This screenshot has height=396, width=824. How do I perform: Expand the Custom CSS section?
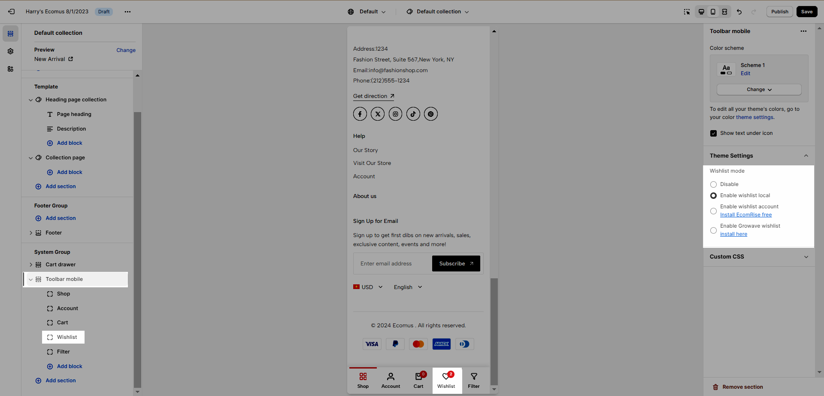[x=806, y=257]
